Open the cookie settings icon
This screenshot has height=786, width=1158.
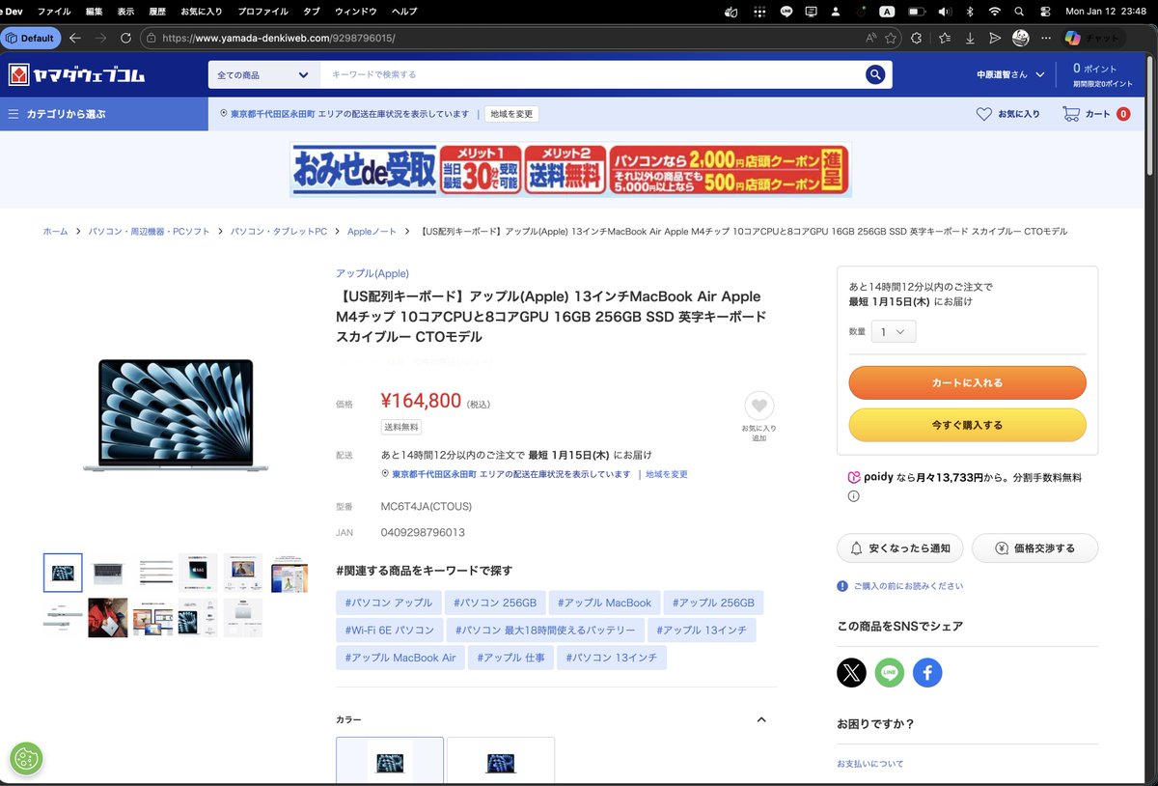coord(26,759)
